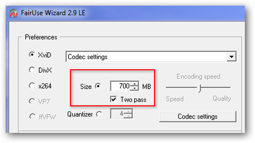
Task: Select the DivX codec option
Action: pyautogui.click(x=32, y=70)
